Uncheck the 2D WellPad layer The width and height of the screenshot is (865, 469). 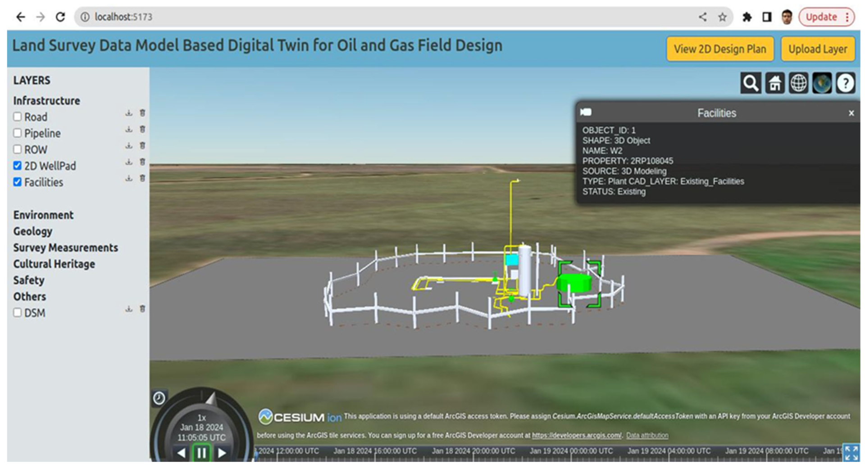pos(18,166)
